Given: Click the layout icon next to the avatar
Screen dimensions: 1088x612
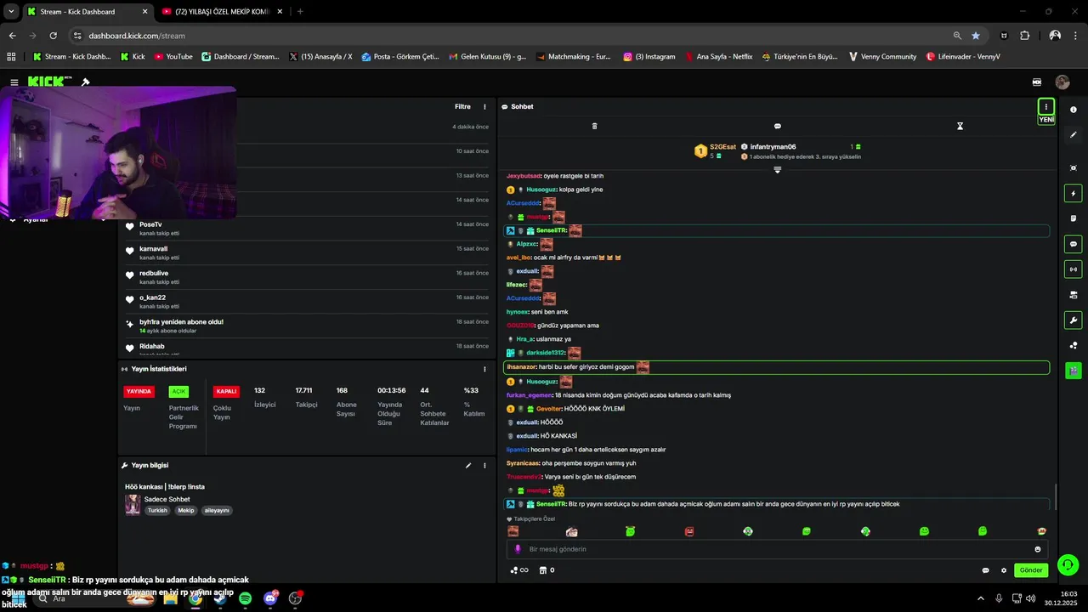Looking at the screenshot, I should (1037, 82).
